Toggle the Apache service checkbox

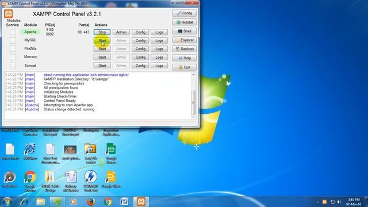[13, 32]
